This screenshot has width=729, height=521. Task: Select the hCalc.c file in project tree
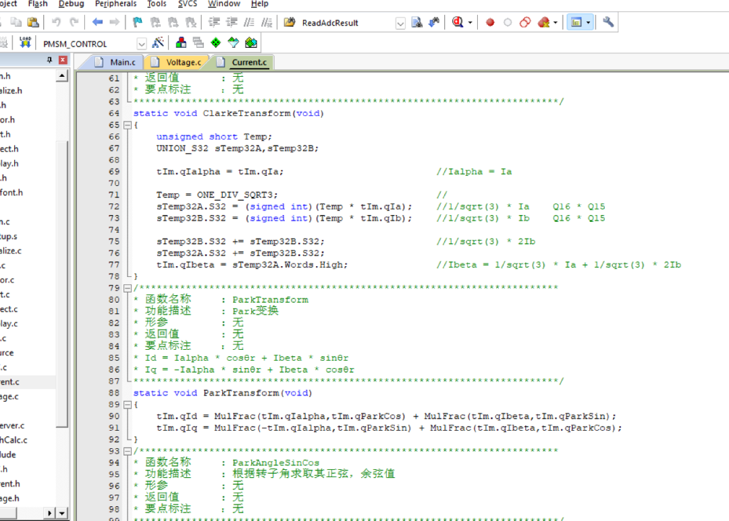point(14,439)
